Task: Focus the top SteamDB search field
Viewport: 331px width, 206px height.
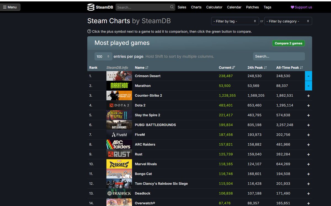Action: (x=145, y=7)
